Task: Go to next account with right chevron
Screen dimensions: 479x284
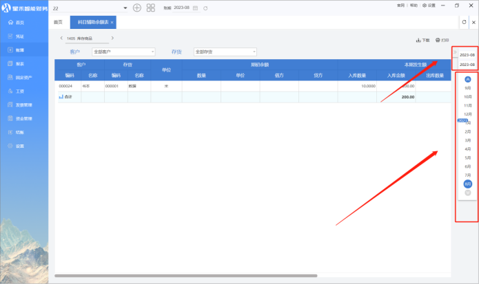Action: point(112,38)
